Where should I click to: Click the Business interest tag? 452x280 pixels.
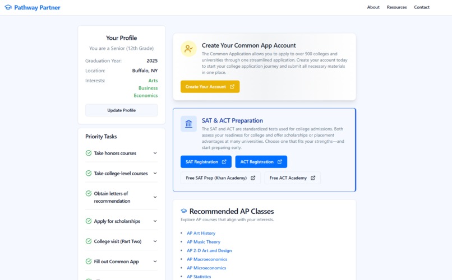coord(148,88)
